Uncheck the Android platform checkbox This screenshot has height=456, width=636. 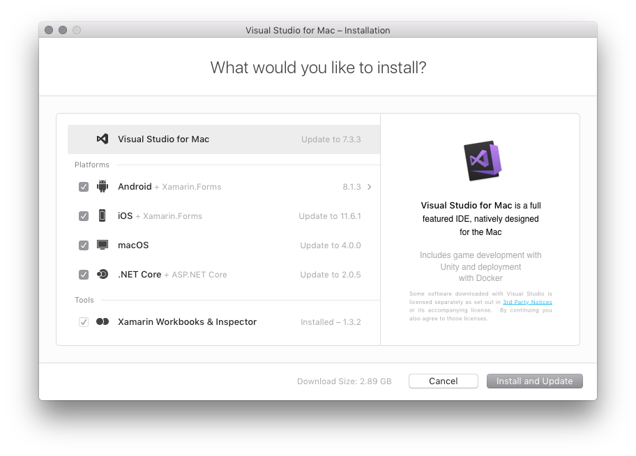tap(84, 187)
